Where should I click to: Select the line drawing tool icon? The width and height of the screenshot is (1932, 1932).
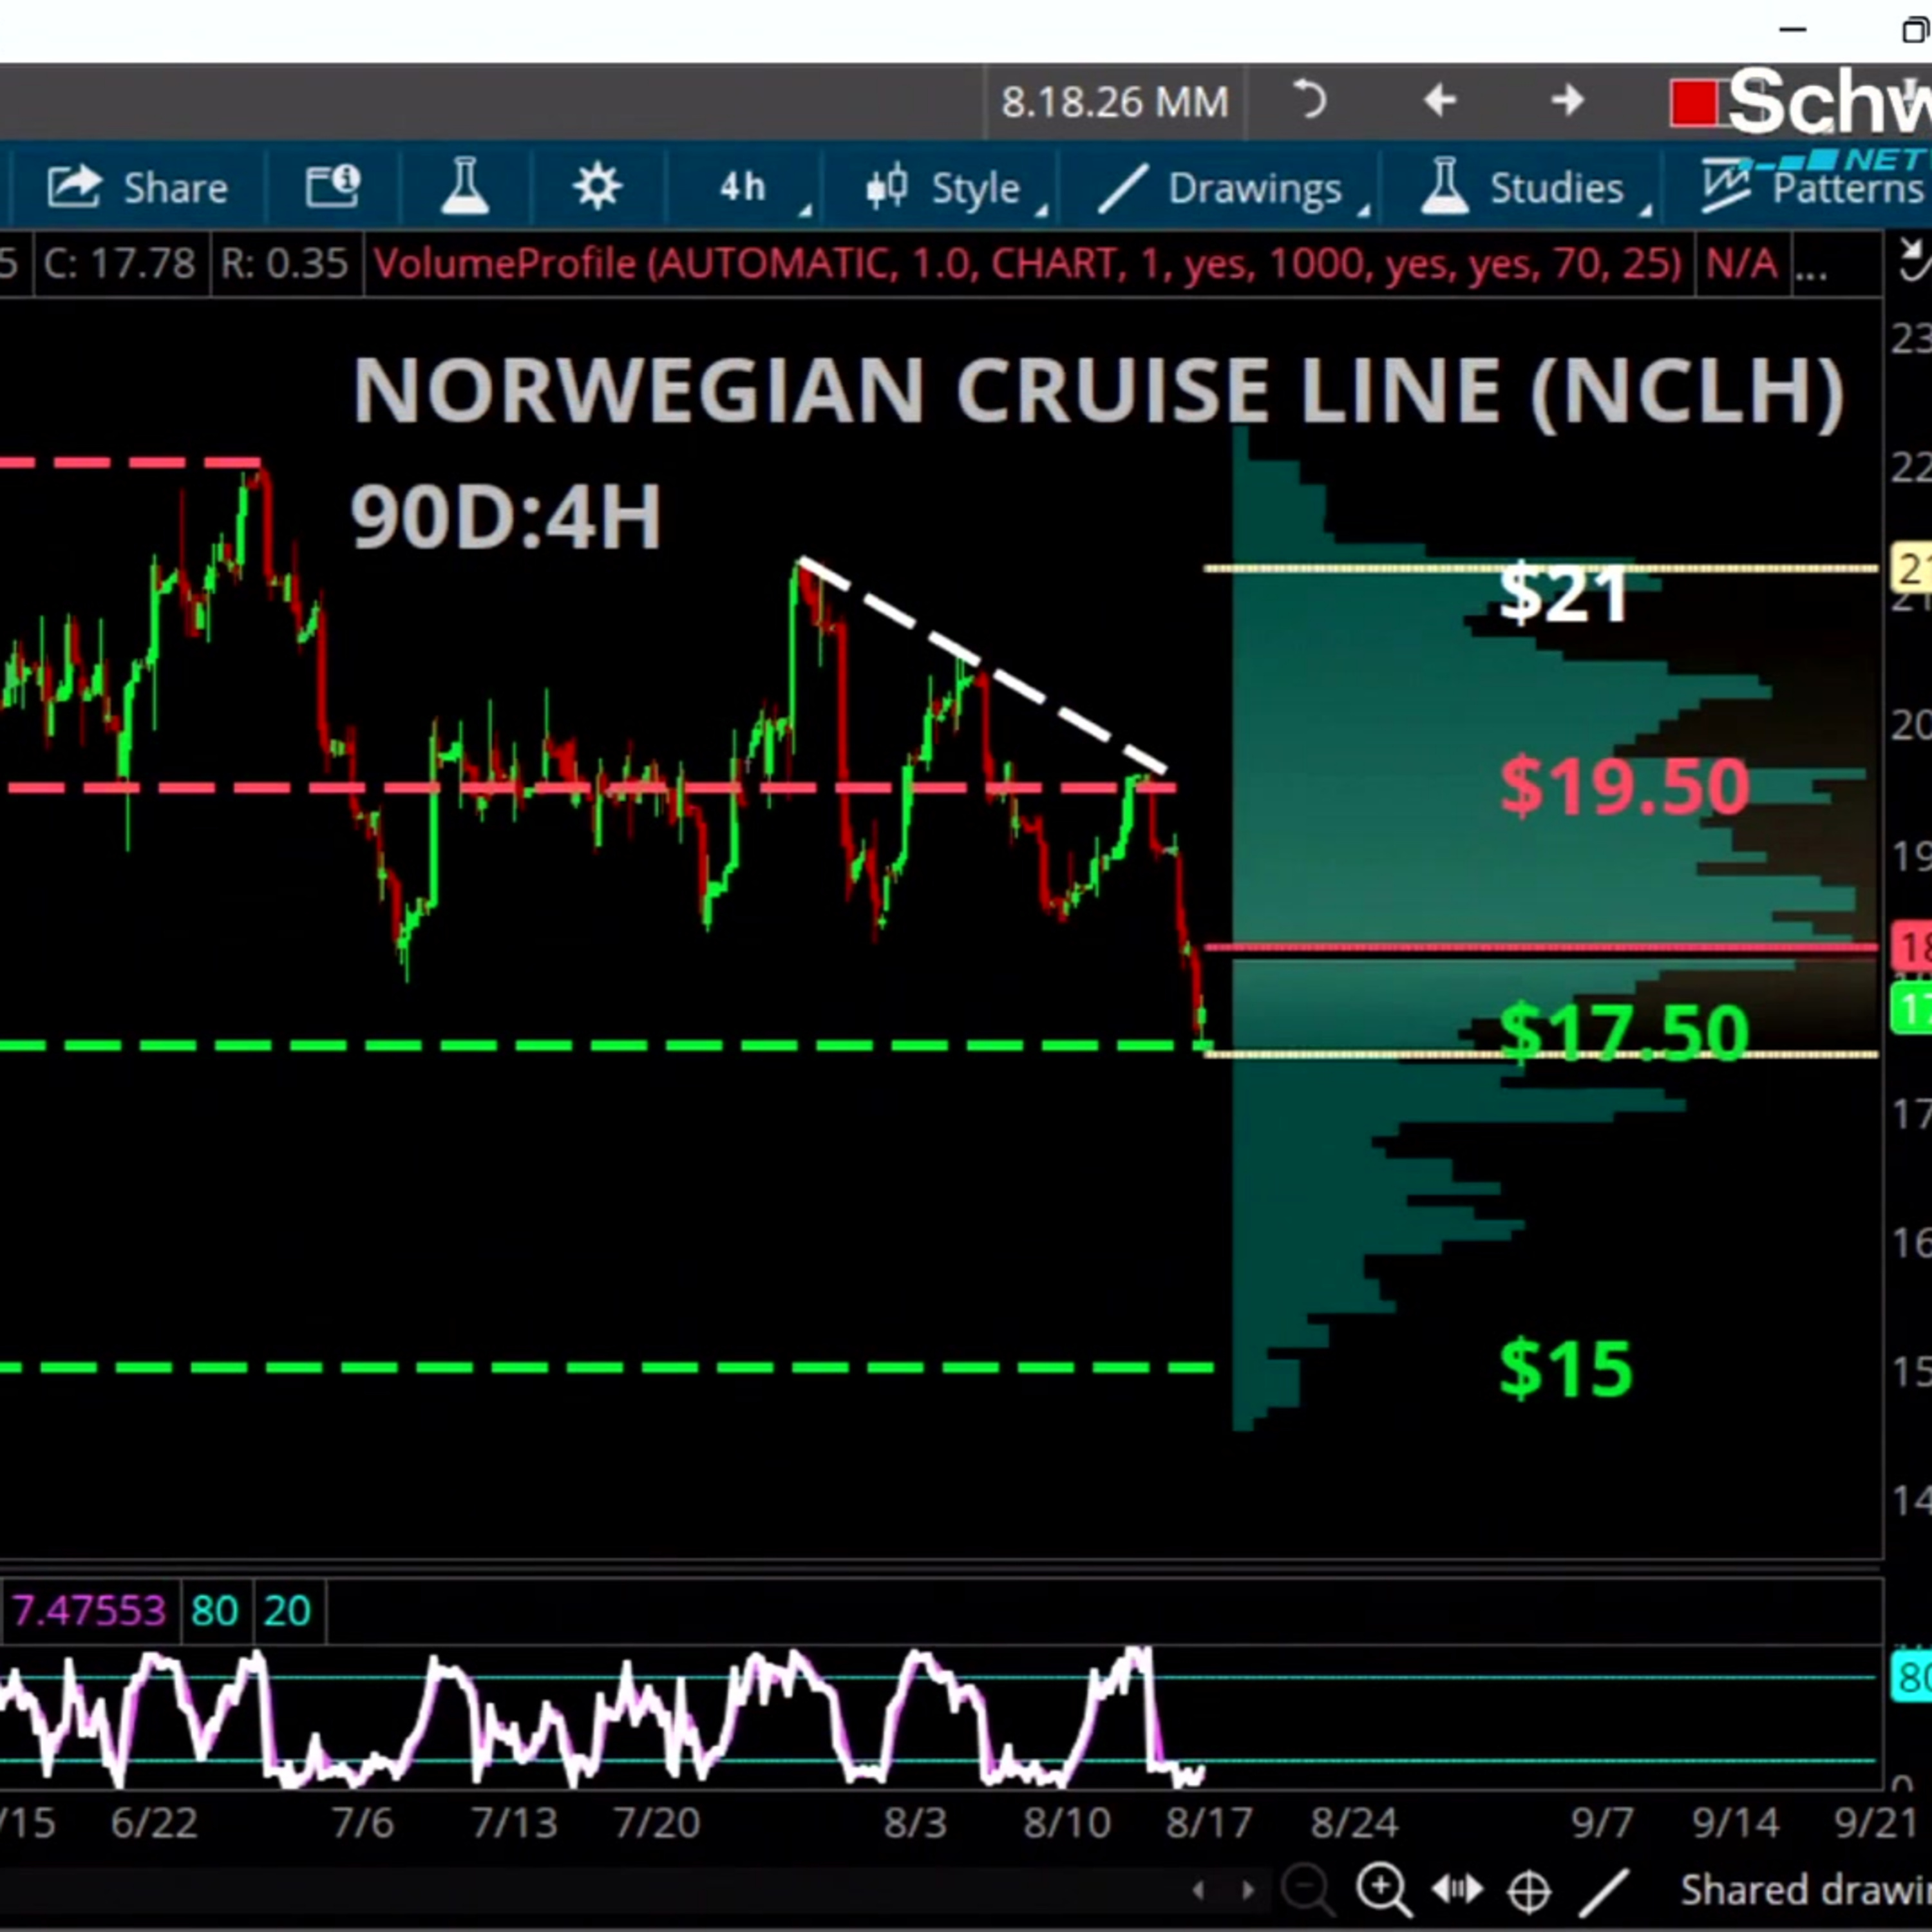click(1603, 1891)
